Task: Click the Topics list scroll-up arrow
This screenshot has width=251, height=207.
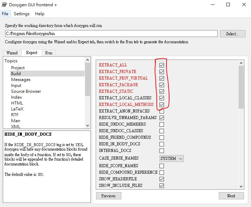Action: click(x=87, y=60)
